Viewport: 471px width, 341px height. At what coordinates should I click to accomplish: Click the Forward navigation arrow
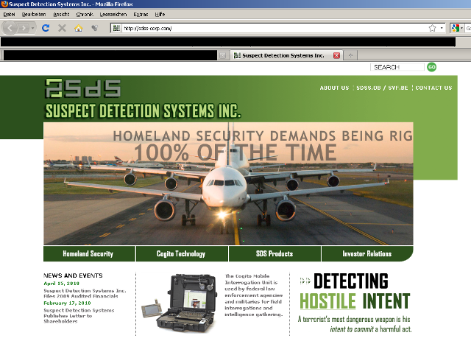(x=24, y=28)
